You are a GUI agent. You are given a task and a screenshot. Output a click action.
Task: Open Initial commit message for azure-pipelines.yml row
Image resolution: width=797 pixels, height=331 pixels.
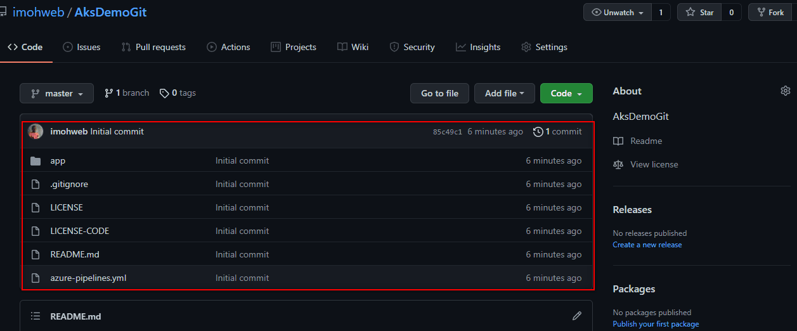pyautogui.click(x=242, y=278)
